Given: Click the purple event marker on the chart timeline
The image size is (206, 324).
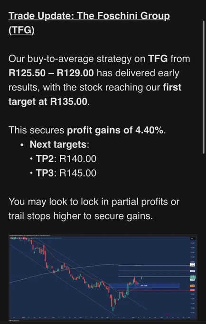Looking at the screenshot, I should point(167,314).
